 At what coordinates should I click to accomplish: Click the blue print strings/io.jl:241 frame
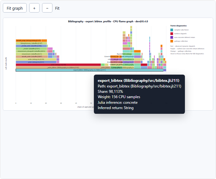tap(36, 62)
